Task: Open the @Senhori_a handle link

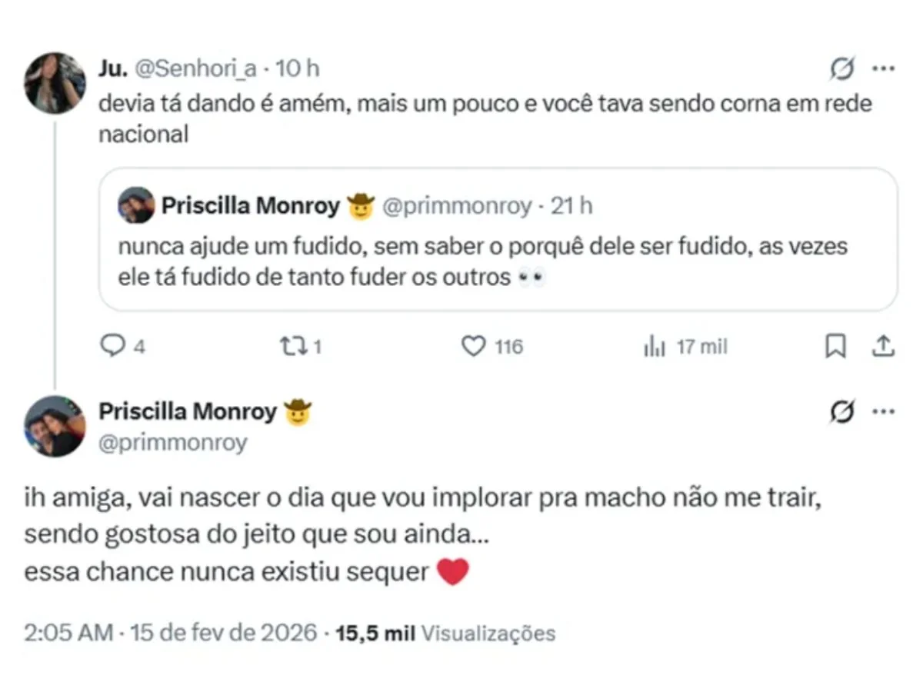Action: 196,69
